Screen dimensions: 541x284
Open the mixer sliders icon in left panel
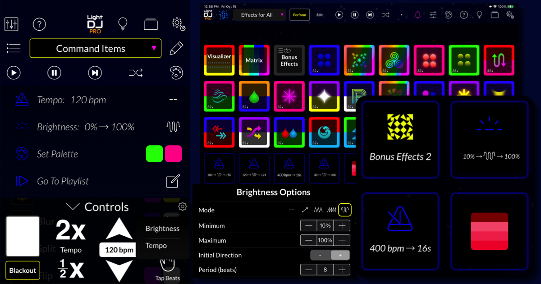11,24
